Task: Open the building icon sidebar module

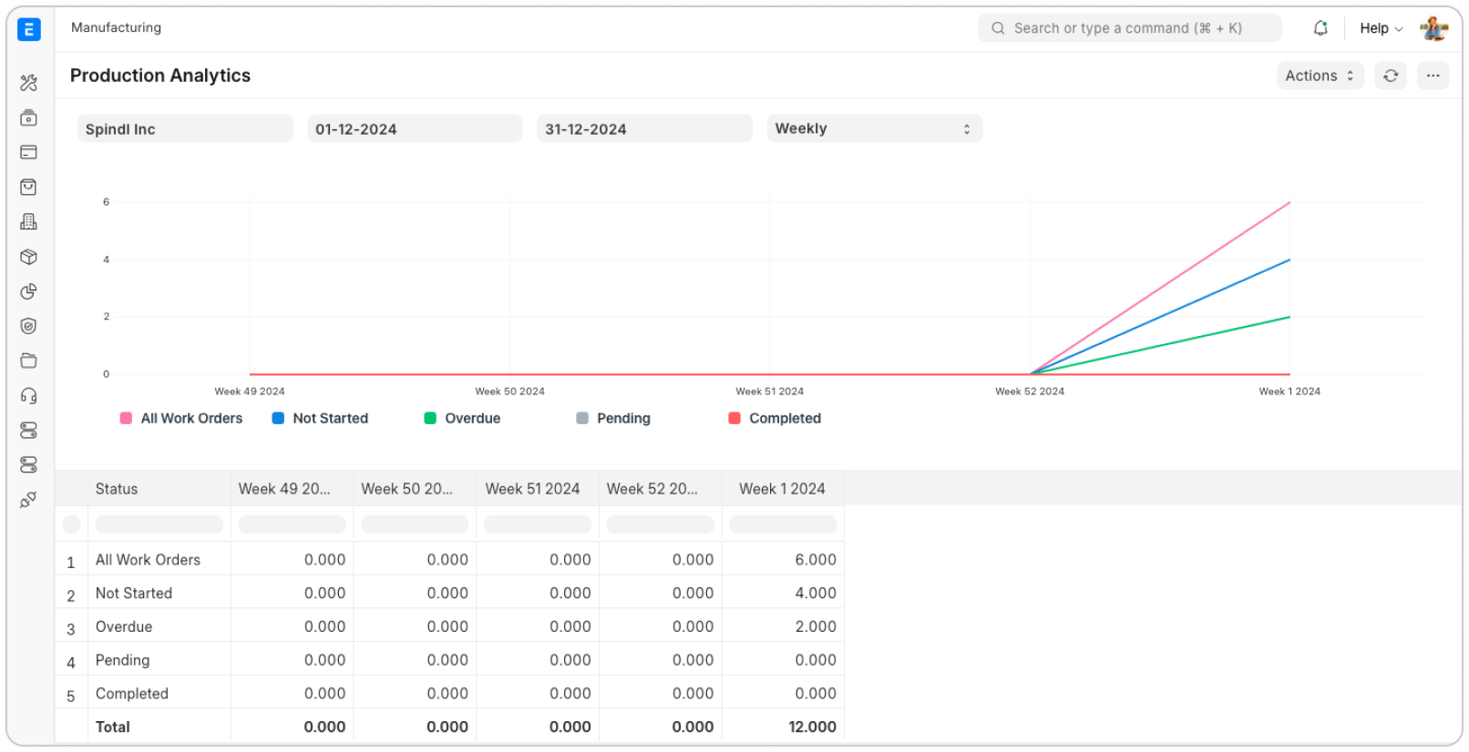Action: coord(29,221)
